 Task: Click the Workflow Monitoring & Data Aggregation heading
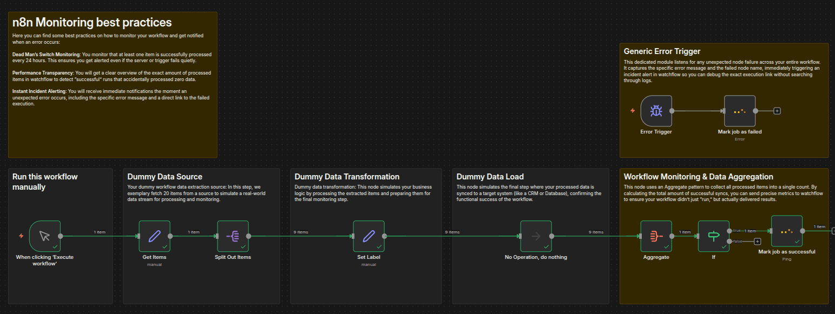(698, 177)
